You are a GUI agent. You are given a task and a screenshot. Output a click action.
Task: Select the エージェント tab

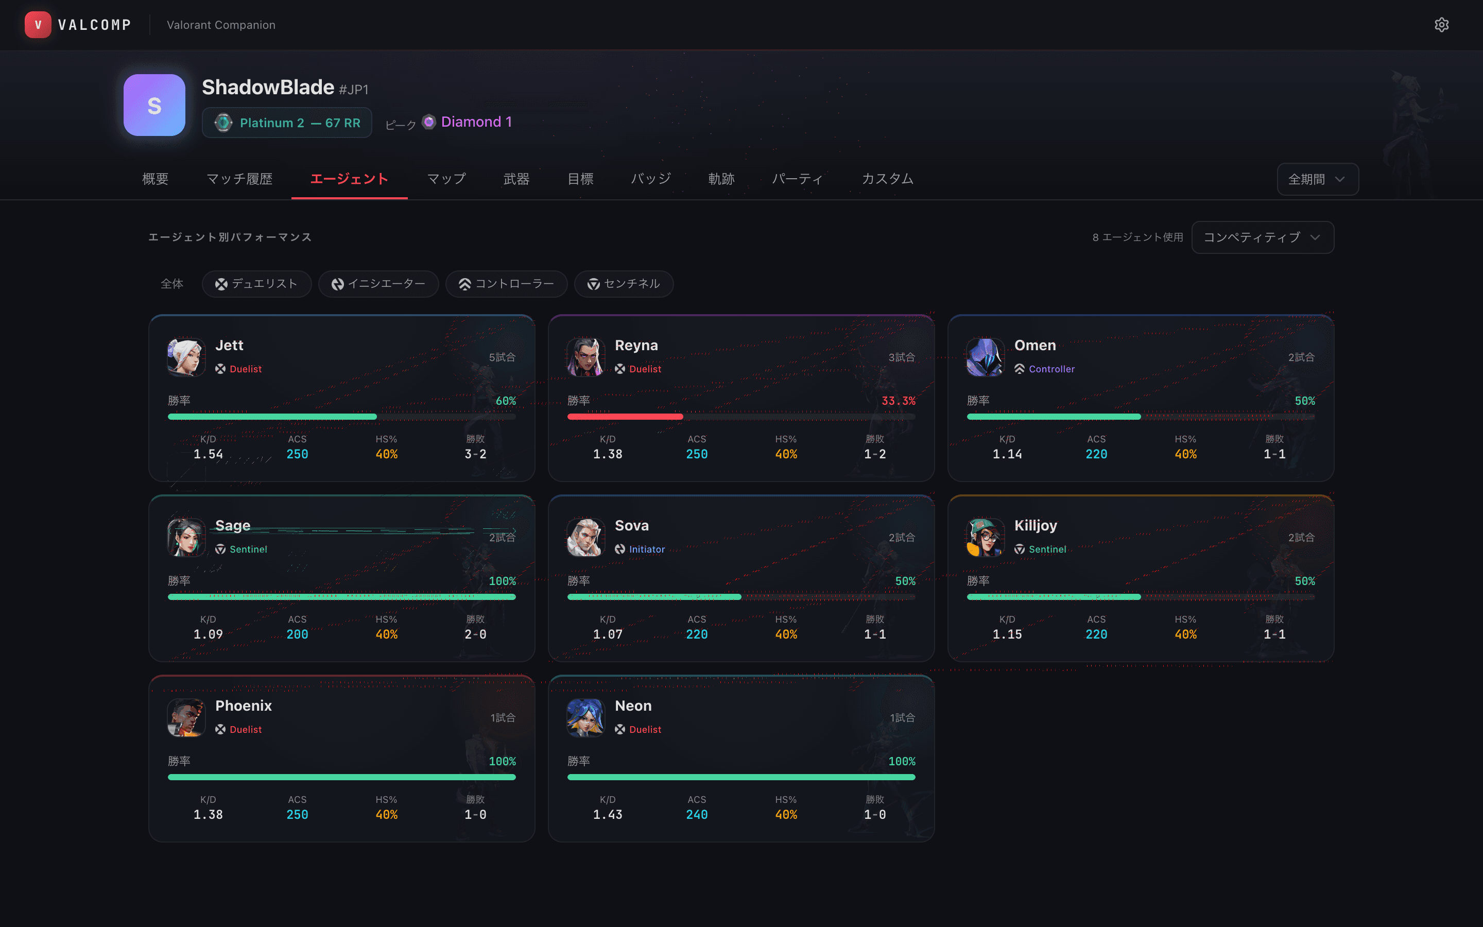tap(349, 179)
